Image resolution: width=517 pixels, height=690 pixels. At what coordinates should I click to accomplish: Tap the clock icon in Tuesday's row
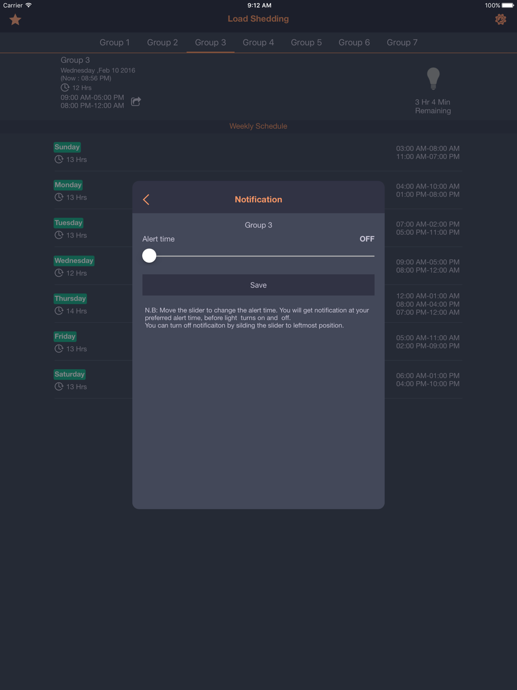click(59, 235)
